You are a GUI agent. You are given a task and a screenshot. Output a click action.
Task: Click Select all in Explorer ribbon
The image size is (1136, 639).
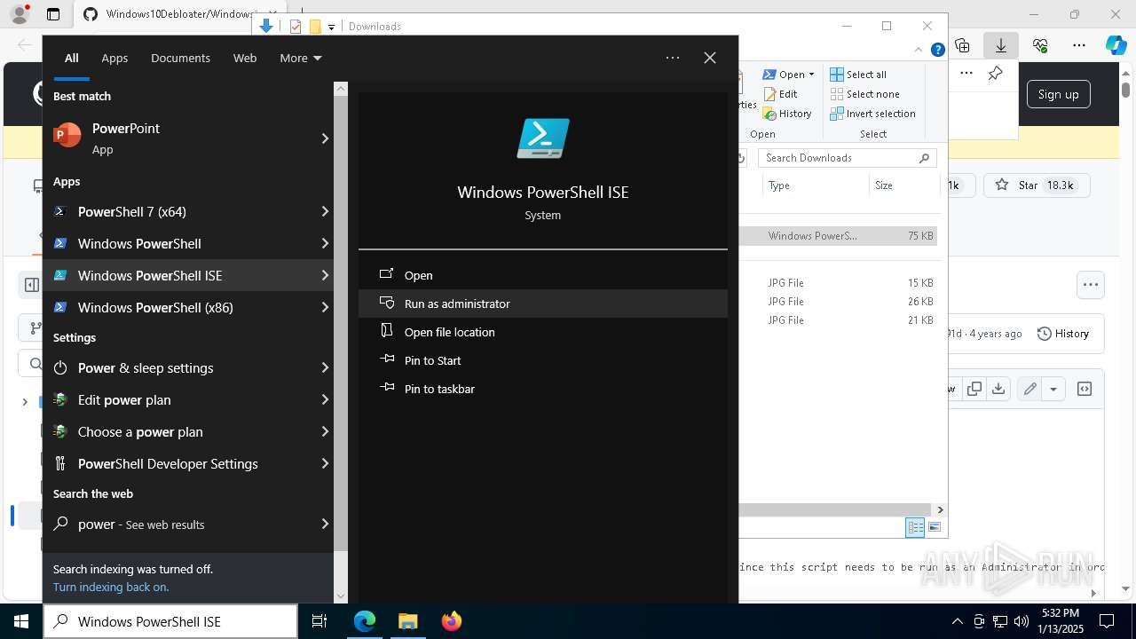click(858, 75)
